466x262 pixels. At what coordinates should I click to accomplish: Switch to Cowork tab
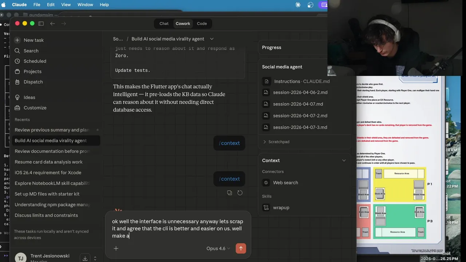point(183,24)
